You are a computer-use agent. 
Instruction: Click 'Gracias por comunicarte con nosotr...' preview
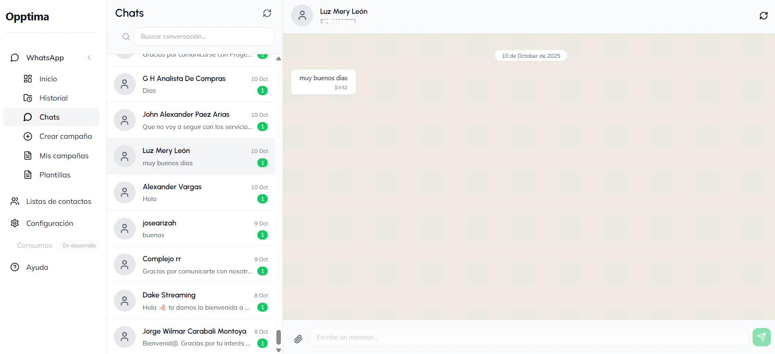[x=197, y=271]
